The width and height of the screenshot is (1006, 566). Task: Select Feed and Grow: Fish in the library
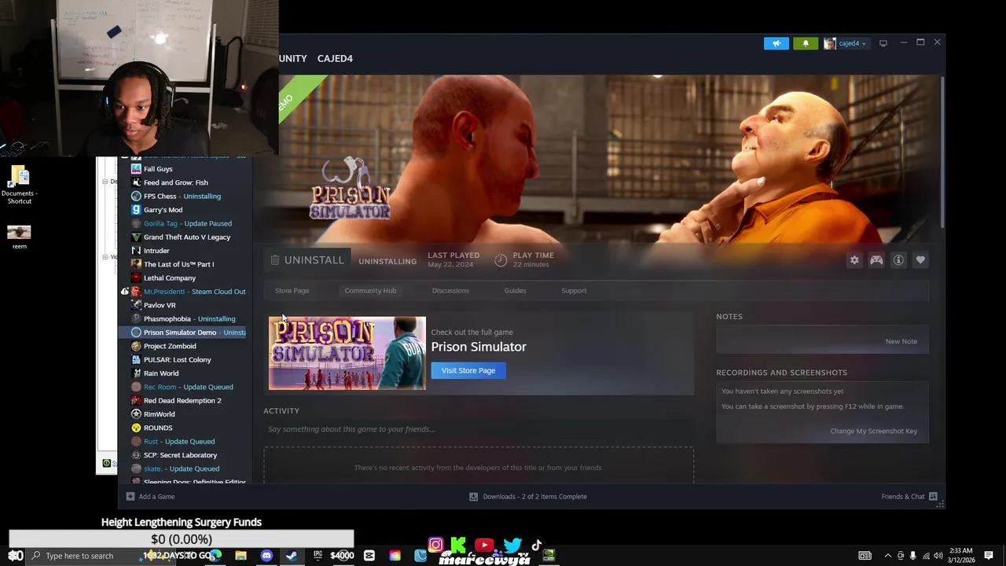[x=176, y=182]
